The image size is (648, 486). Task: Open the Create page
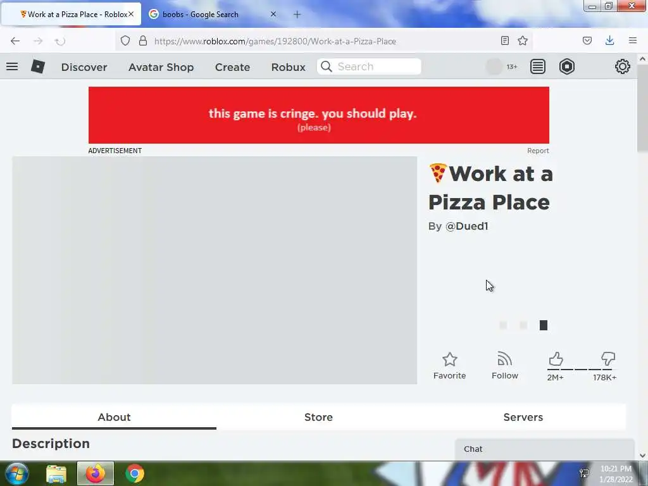click(x=233, y=67)
